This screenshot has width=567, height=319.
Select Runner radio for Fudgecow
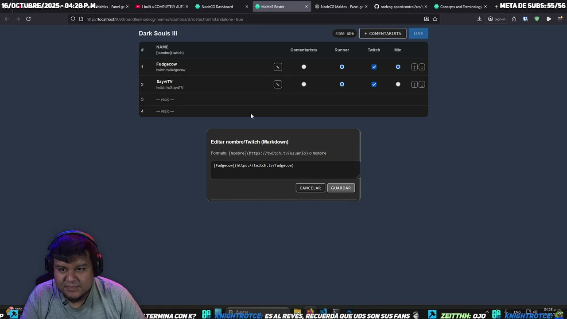point(342,67)
